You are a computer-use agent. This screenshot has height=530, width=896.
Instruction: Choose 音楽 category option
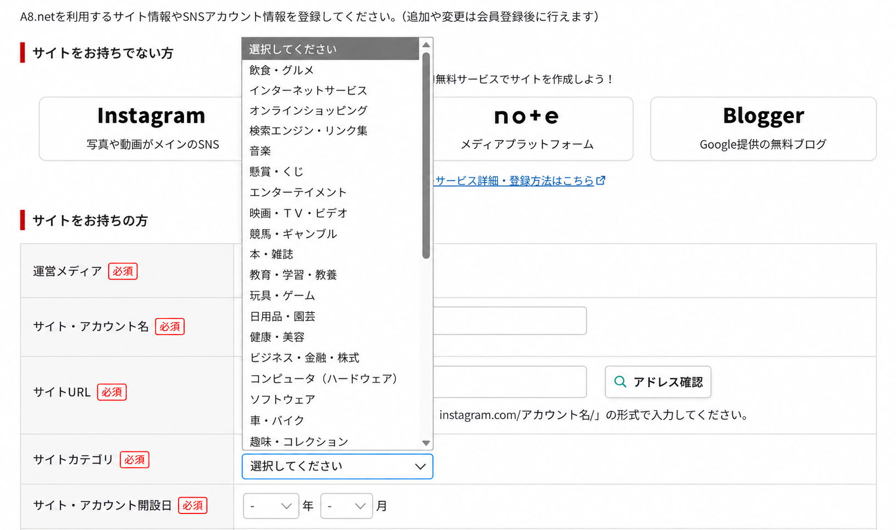[331, 151]
